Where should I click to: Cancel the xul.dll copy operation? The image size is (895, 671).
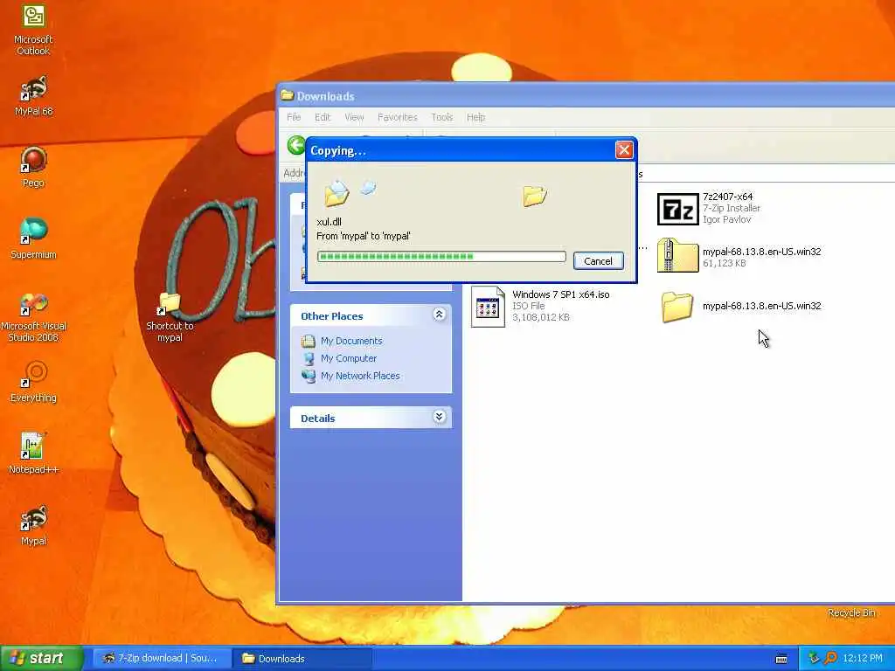pyautogui.click(x=598, y=260)
